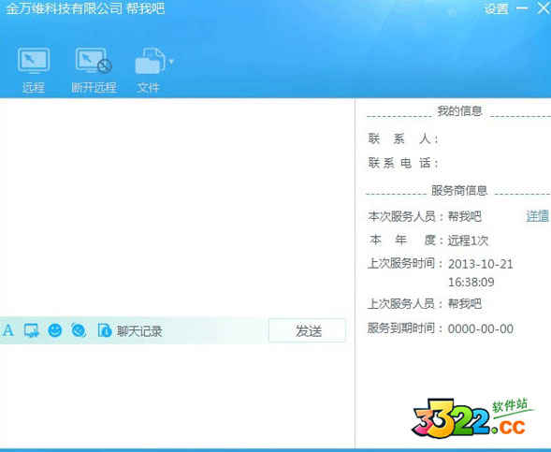The width and height of the screenshot is (551, 452).
Task: Open 聊天记录 chat history
Action: pyautogui.click(x=139, y=331)
